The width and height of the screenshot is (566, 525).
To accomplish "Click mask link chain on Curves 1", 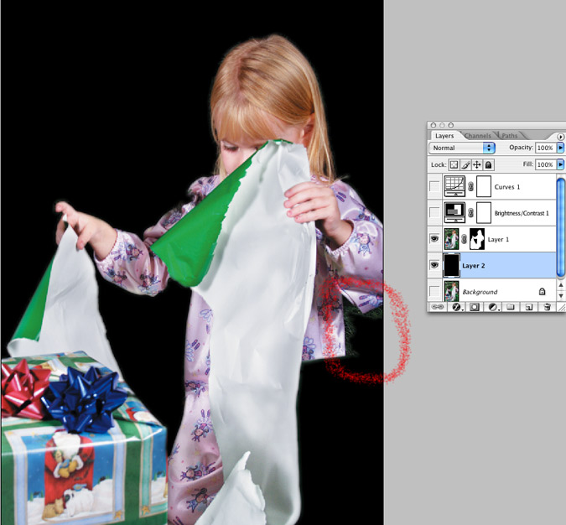I will click(x=470, y=186).
